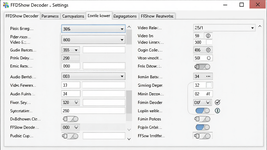Toggle the FFSow trrdifet switch

click(202, 136)
